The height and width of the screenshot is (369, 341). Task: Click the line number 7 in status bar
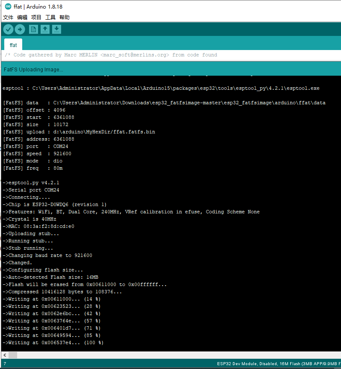point(5,364)
